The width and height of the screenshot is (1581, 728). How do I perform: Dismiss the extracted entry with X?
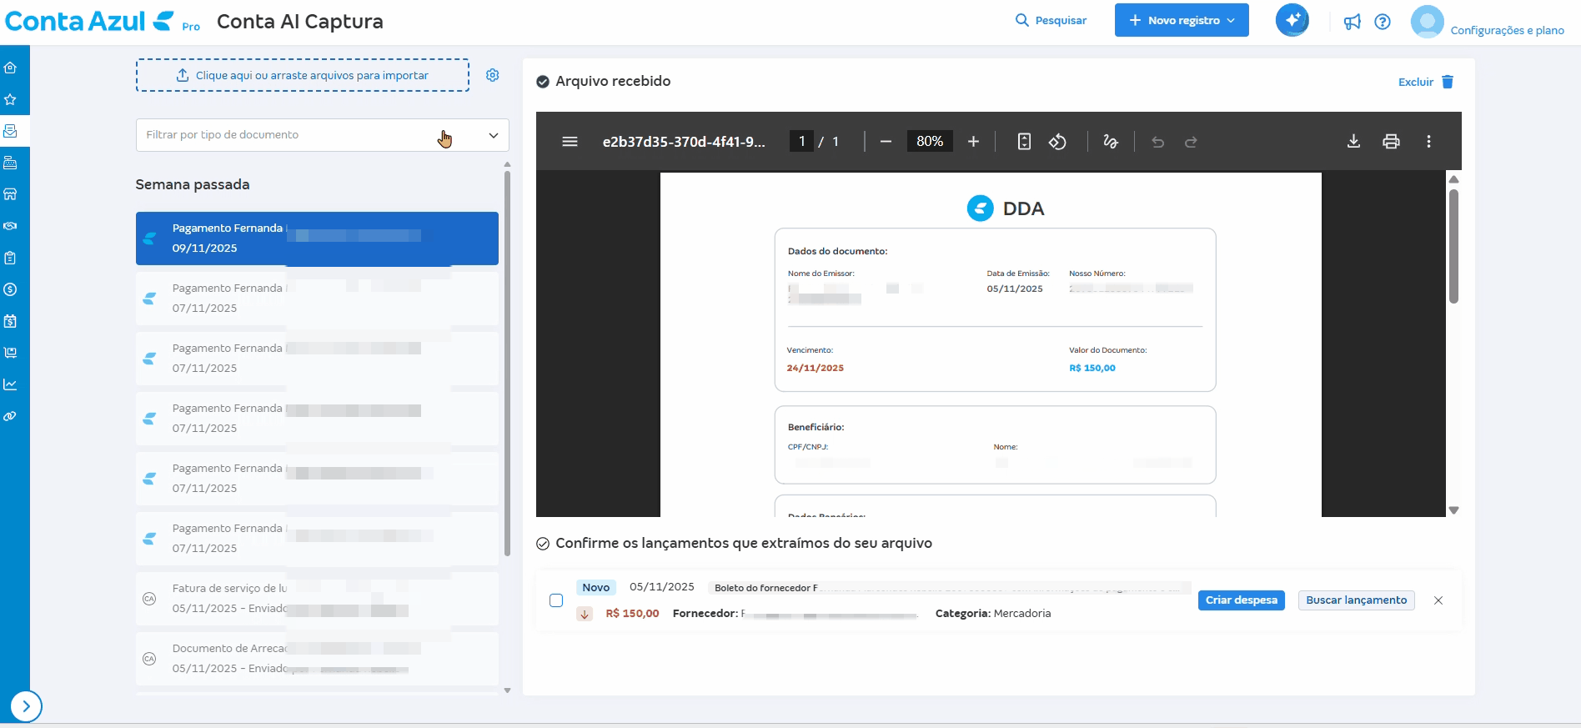coord(1438,600)
